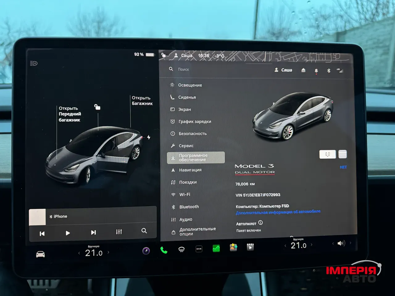Viewport: 395px width, 296px height.
Task: Tap the chevron next to the volume speaker
Action: (x=351, y=243)
